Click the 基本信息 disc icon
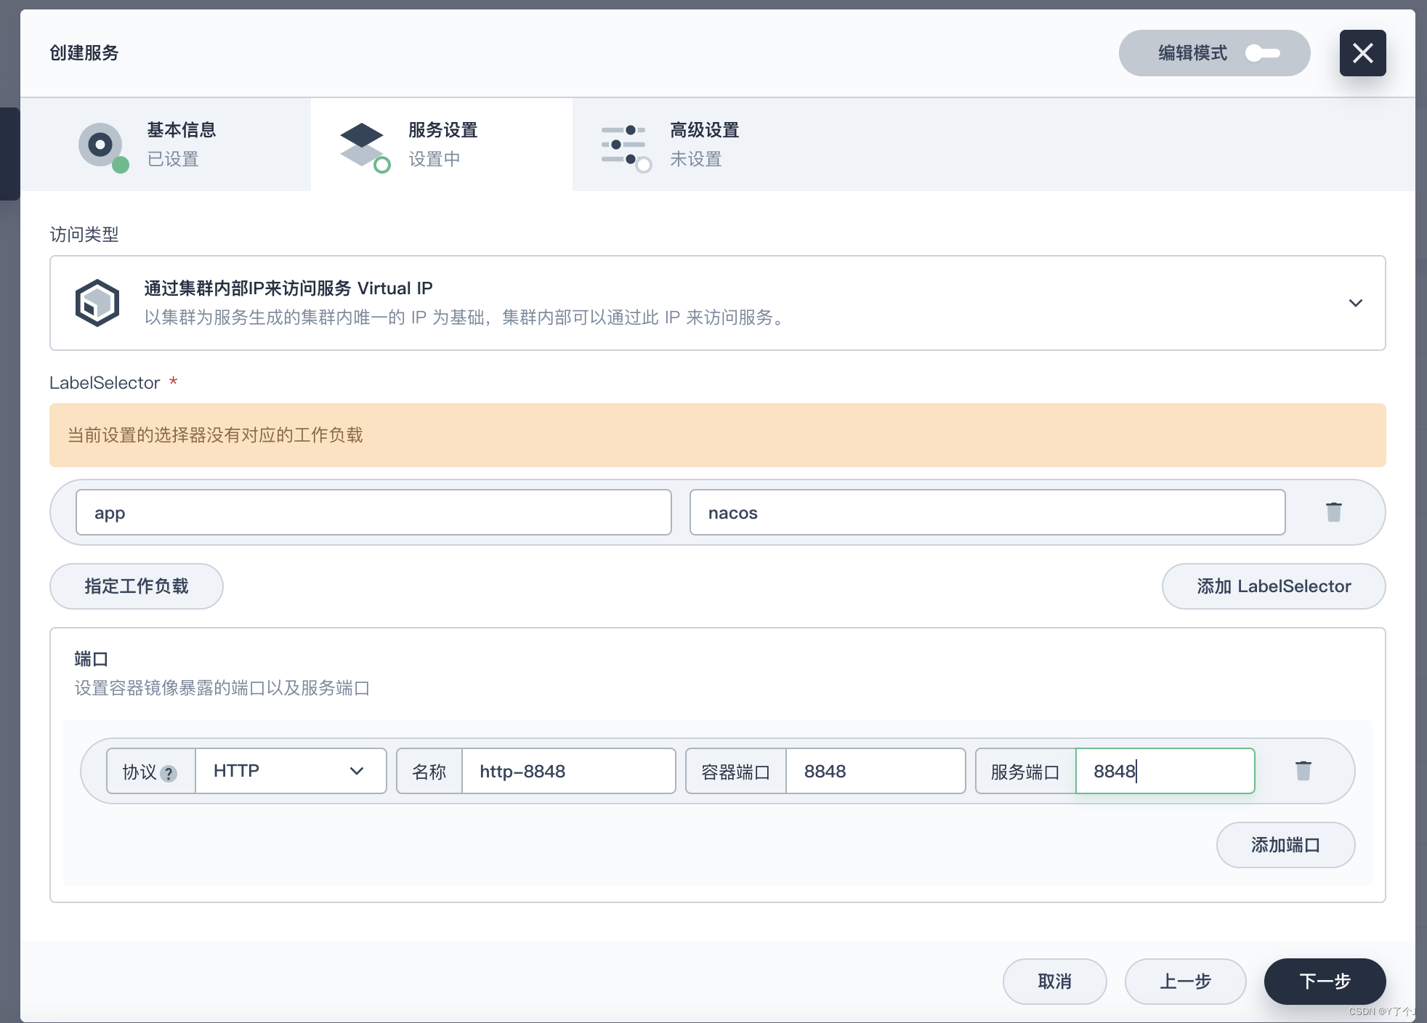Screen dimensions: 1427x1023 coord(102,145)
